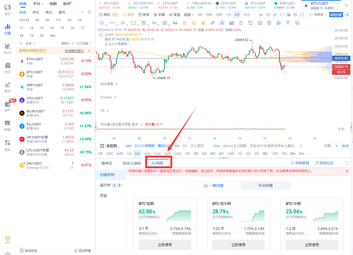Click the funnel filter icon in drawing toolbar

coord(288,23)
